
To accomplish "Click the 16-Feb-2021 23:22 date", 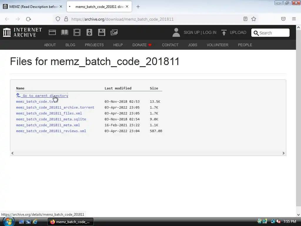I will pos(122,125).
